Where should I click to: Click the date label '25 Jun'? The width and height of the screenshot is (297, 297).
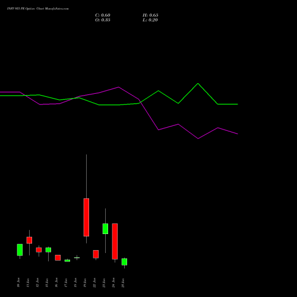tap(123, 283)
